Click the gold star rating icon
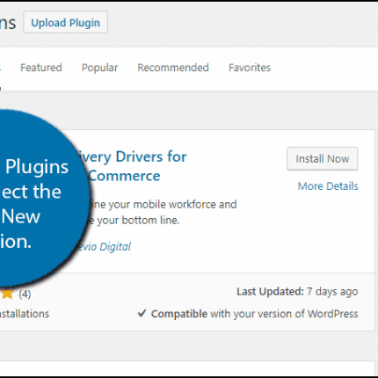Viewport: 378px width, 378px height. point(7,294)
